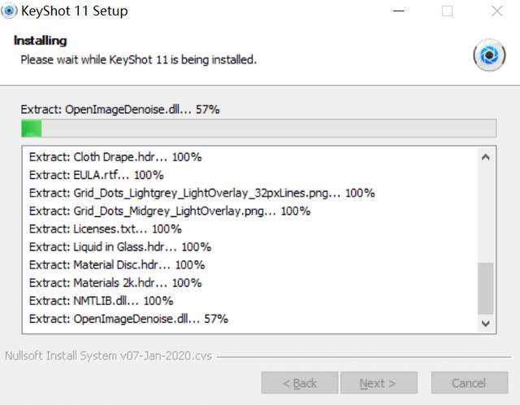Screen dimensions: 520x405
Task: Select the Liquid in Glass.hdr log line
Action: (x=120, y=246)
